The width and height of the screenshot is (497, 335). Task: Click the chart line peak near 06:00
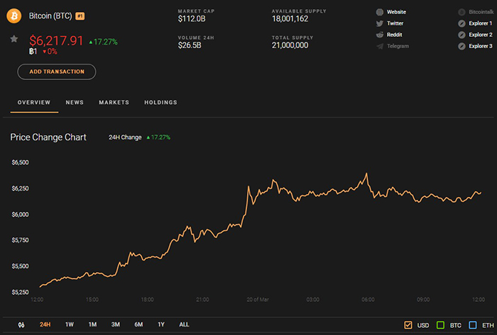[367, 174]
